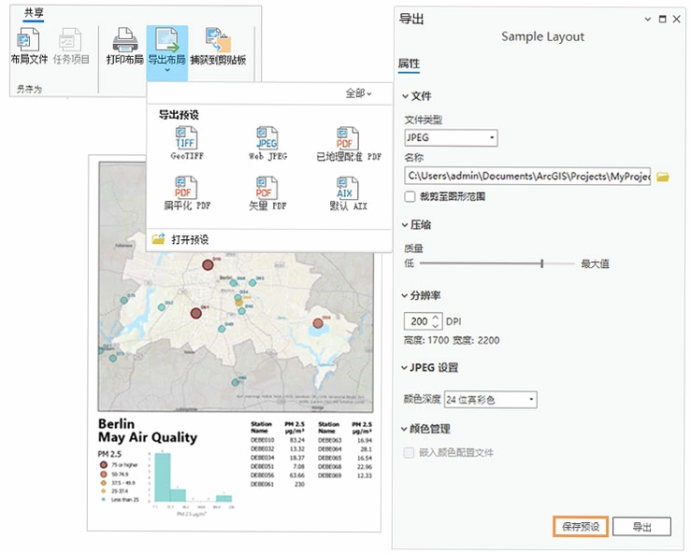Increase DPI with the up arrow
This screenshot has height=553, width=691.
436,317
